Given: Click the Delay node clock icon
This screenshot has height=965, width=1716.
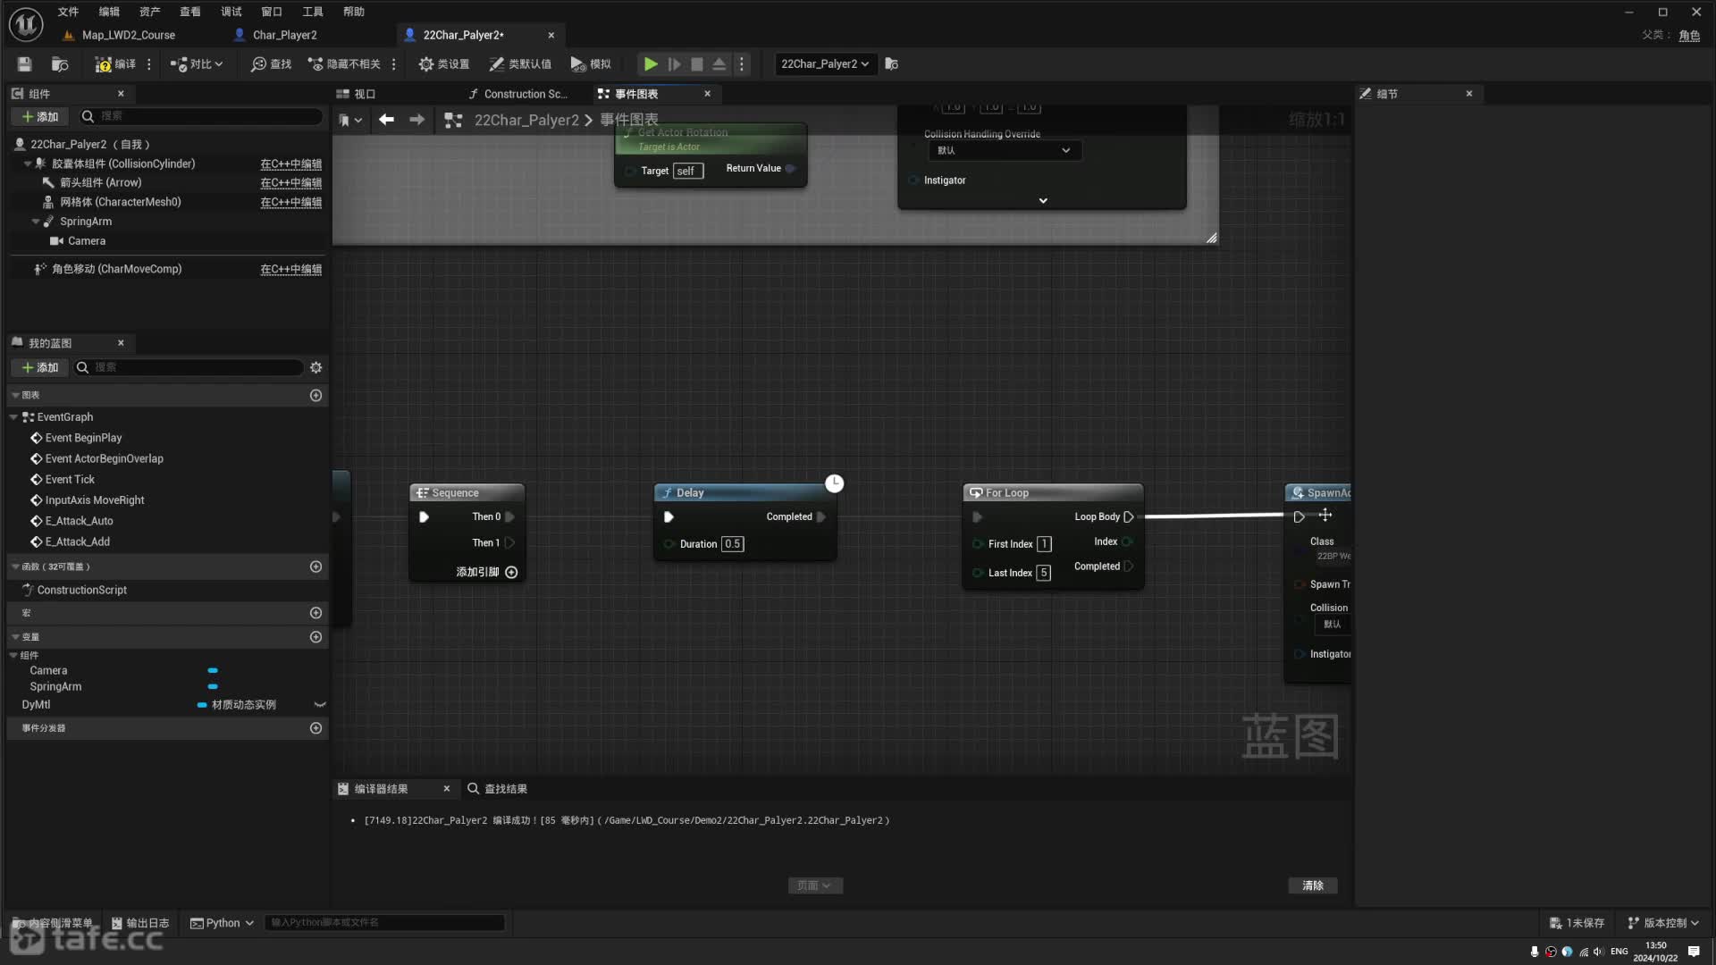Looking at the screenshot, I should click(834, 483).
